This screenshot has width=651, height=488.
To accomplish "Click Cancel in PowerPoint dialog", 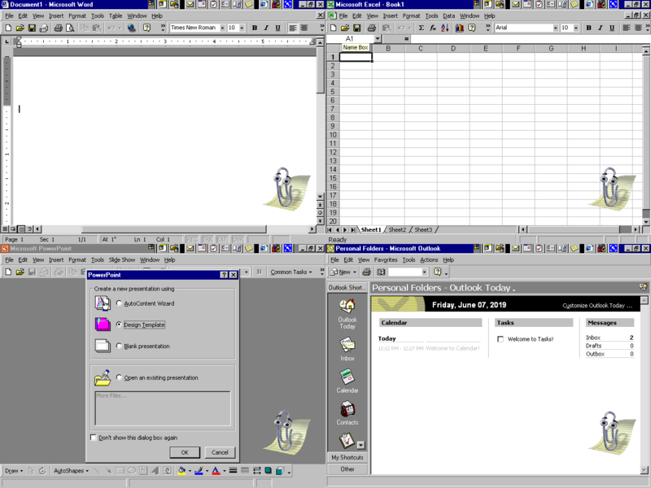I will 220,452.
